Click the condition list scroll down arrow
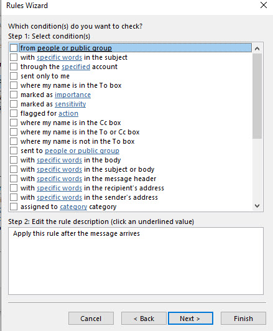The image size is (273, 331). tap(257, 205)
